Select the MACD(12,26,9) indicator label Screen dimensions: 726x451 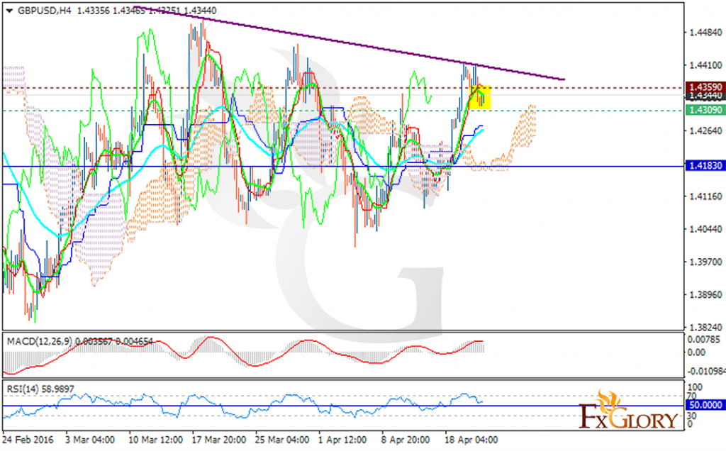(40, 341)
